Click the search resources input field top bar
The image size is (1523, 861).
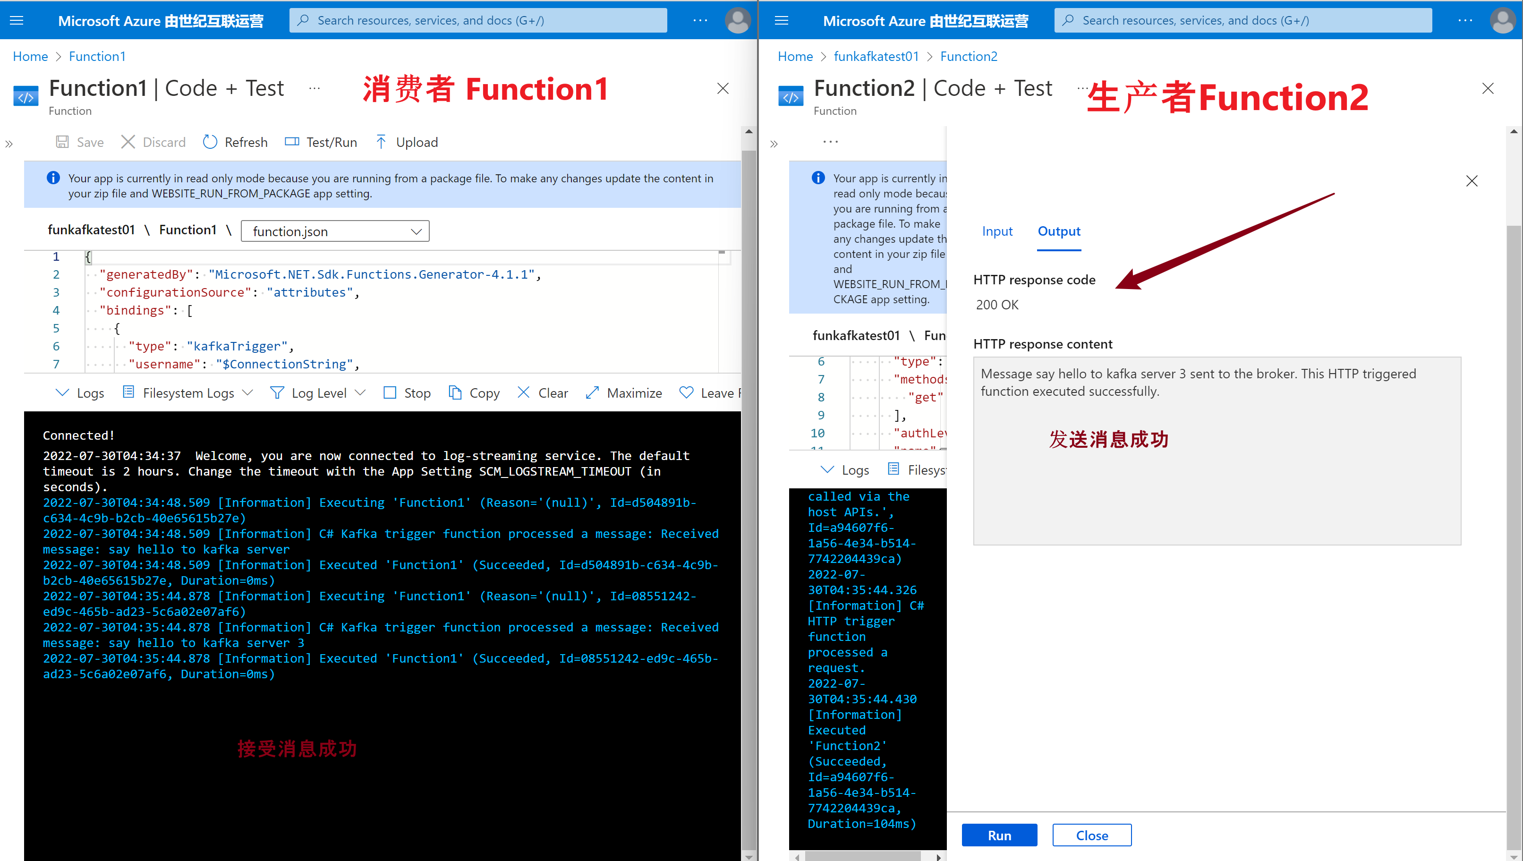pos(480,20)
